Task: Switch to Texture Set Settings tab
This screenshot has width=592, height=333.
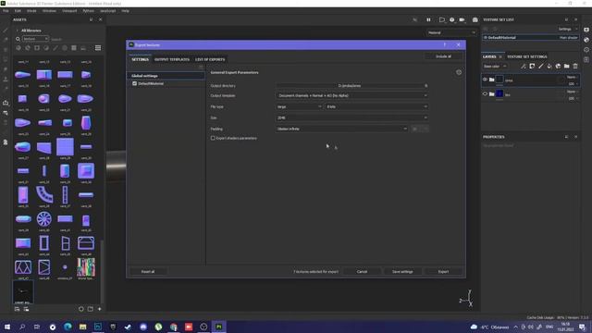Action: tap(527, 56)
